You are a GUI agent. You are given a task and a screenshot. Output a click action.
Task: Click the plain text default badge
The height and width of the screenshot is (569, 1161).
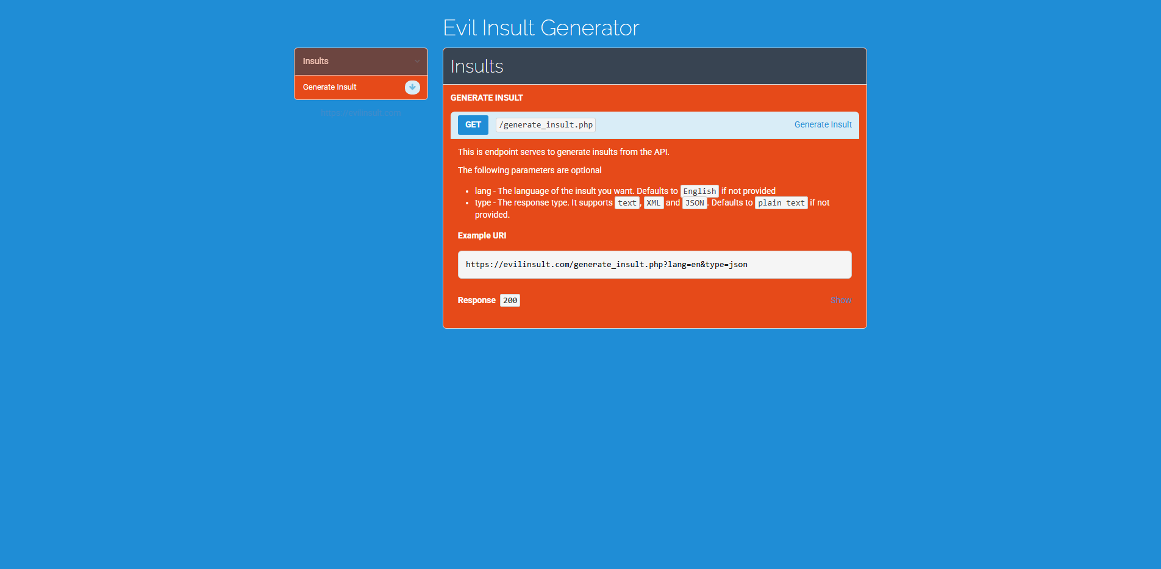point(781,202)
